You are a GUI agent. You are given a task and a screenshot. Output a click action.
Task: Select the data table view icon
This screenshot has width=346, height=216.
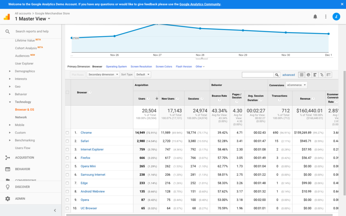click(x=302, y=75)
